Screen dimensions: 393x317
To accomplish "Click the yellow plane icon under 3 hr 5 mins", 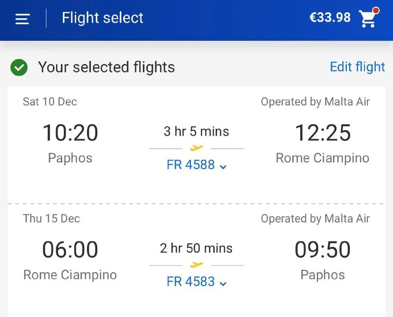I will click(196, 148).
